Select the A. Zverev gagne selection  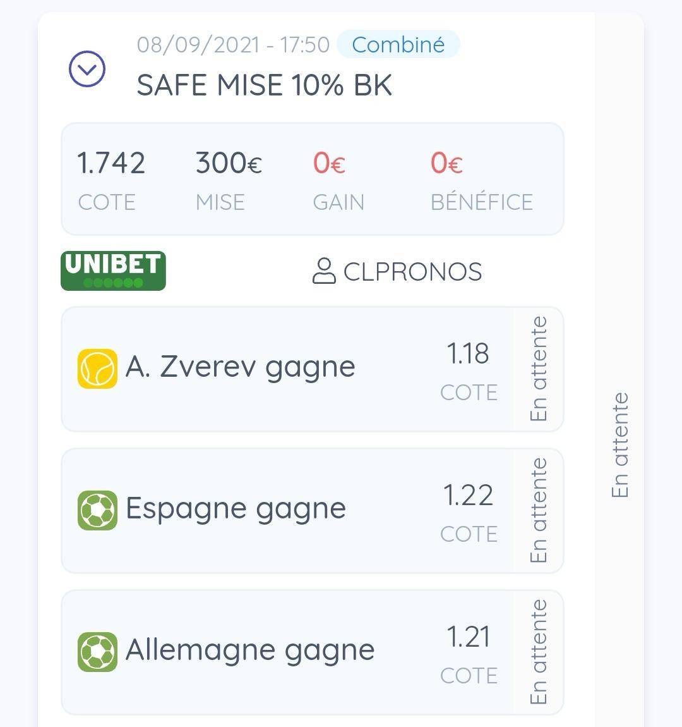pyautogui.click(x=240, y=367)
